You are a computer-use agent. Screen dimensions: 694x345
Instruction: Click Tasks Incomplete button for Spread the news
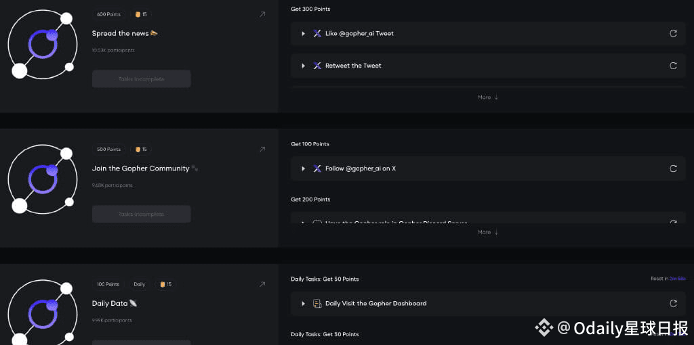[x=141, y=79]
